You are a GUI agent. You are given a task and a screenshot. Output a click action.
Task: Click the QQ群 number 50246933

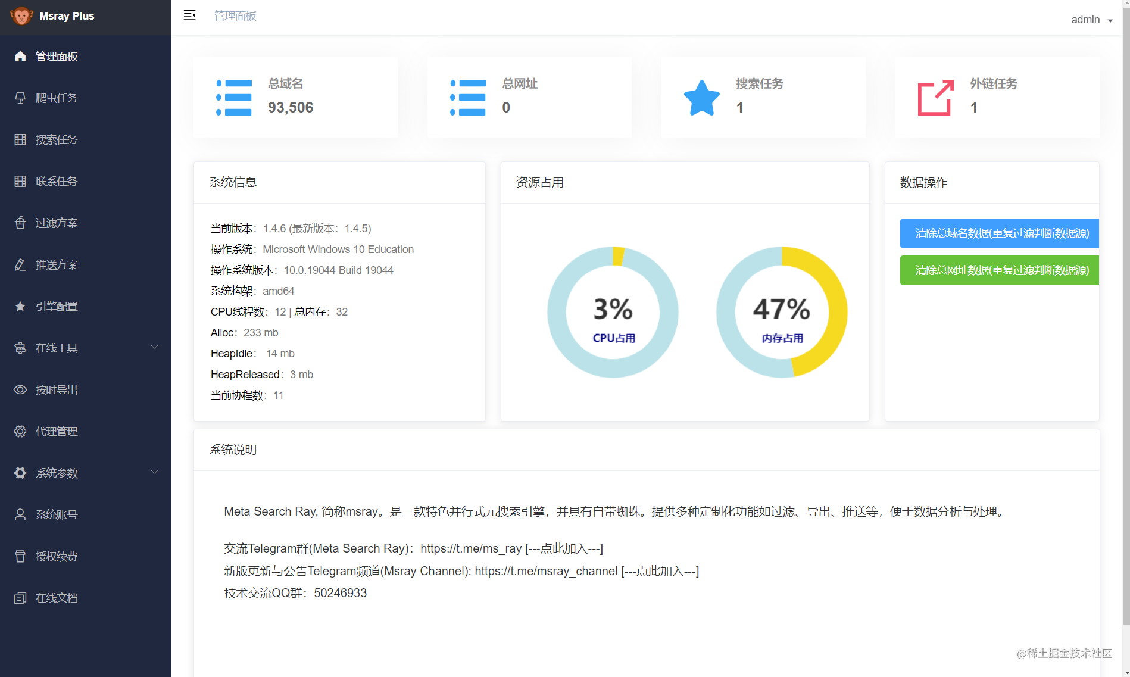(341, 593)
